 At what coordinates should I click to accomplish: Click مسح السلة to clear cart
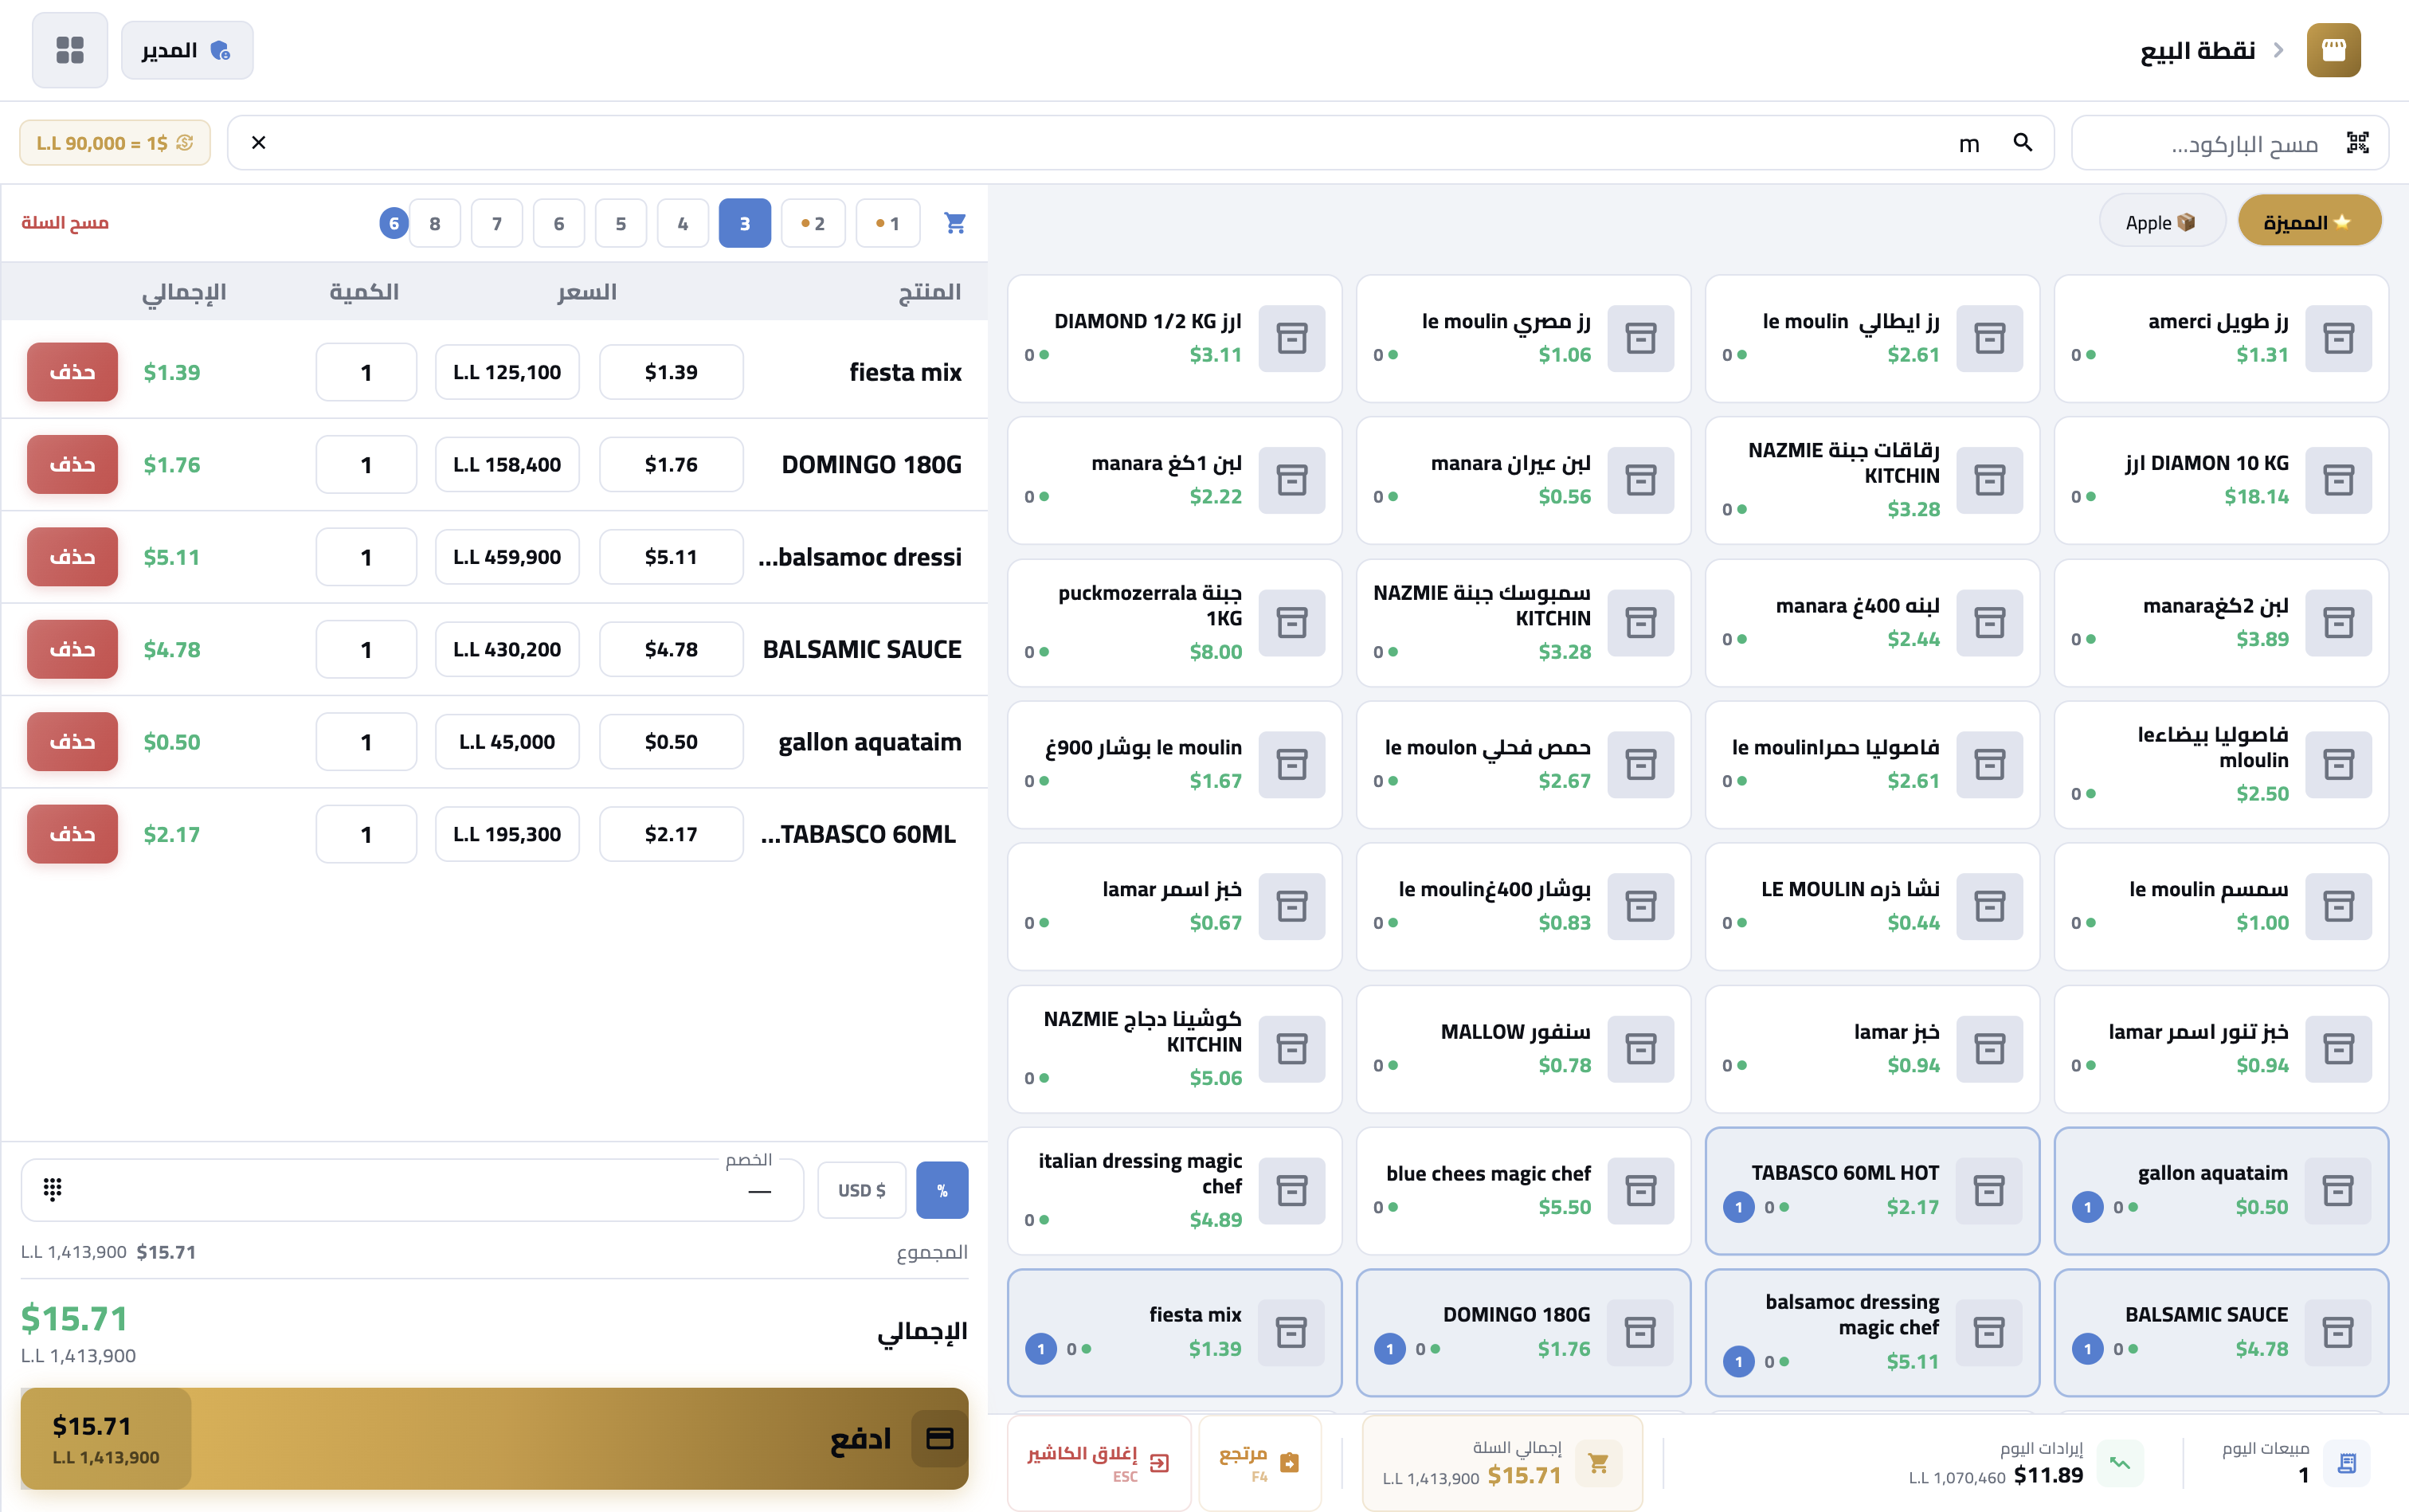coord(65,222)
